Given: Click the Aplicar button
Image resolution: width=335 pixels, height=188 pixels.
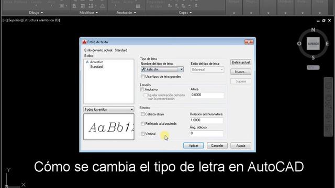Looking at the screenshot, I should [x=194, y=146].
